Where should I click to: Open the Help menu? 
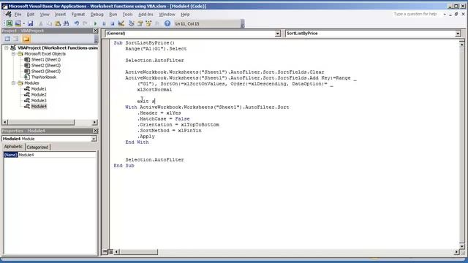185,15
